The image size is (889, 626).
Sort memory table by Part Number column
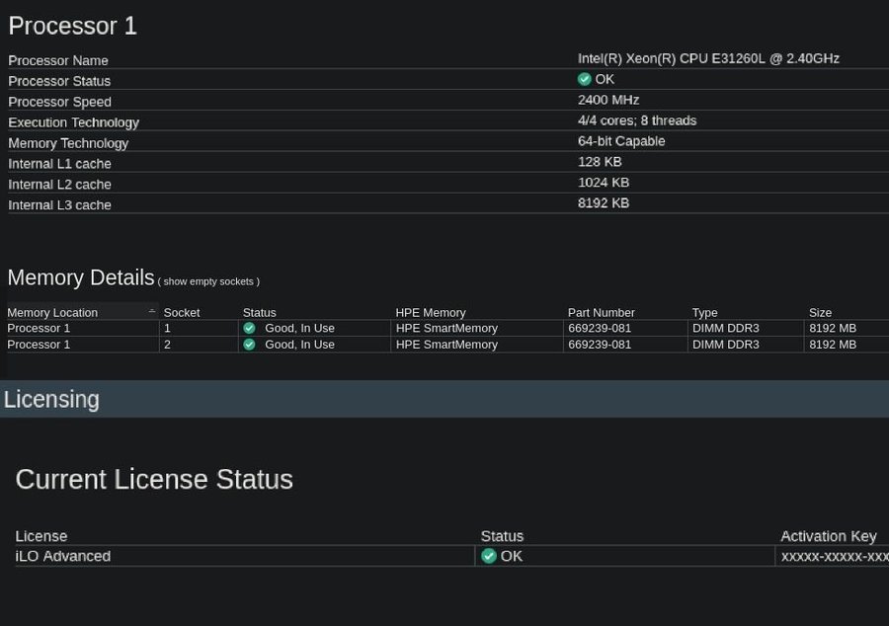(x=601, y=312)
